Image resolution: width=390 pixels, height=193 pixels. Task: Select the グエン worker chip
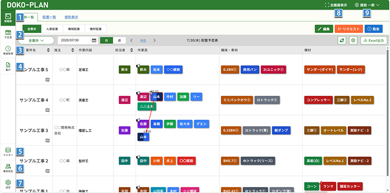202,124
